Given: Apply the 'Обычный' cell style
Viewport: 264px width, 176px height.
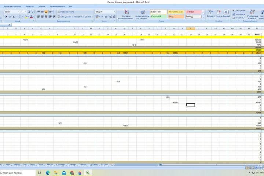Looking at the screenshot, I should (x=158, y=12).
